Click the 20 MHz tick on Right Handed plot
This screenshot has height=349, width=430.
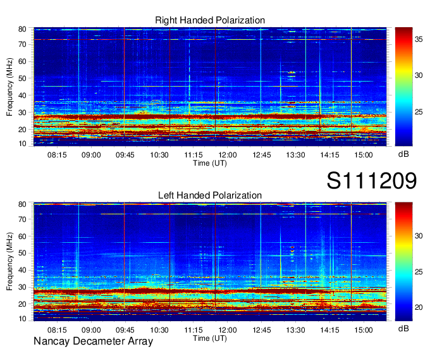point(22,130)
